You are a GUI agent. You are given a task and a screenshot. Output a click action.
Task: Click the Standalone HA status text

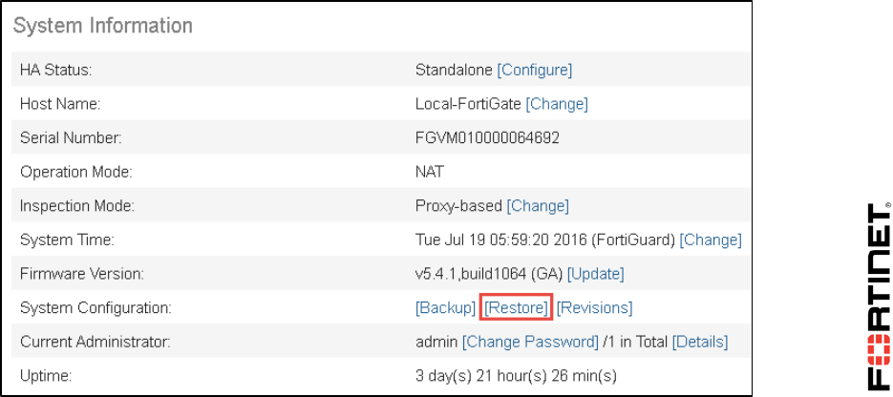[x=454, y=70]
